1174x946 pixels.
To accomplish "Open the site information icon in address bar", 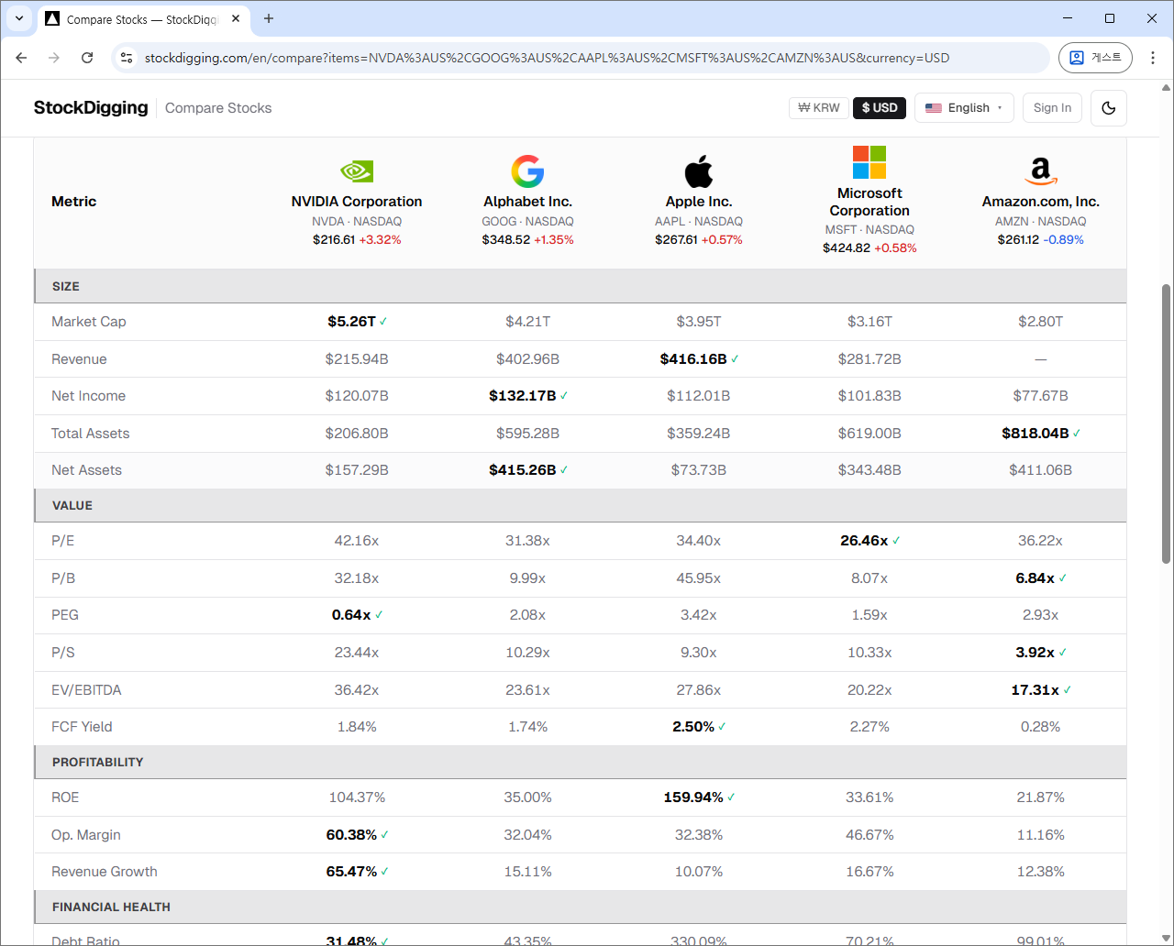I will coord(127,58).
